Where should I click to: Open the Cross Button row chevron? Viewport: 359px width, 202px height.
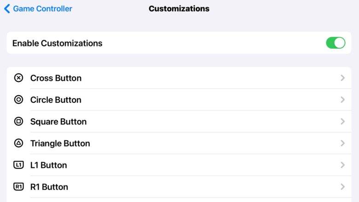point(342,78)
